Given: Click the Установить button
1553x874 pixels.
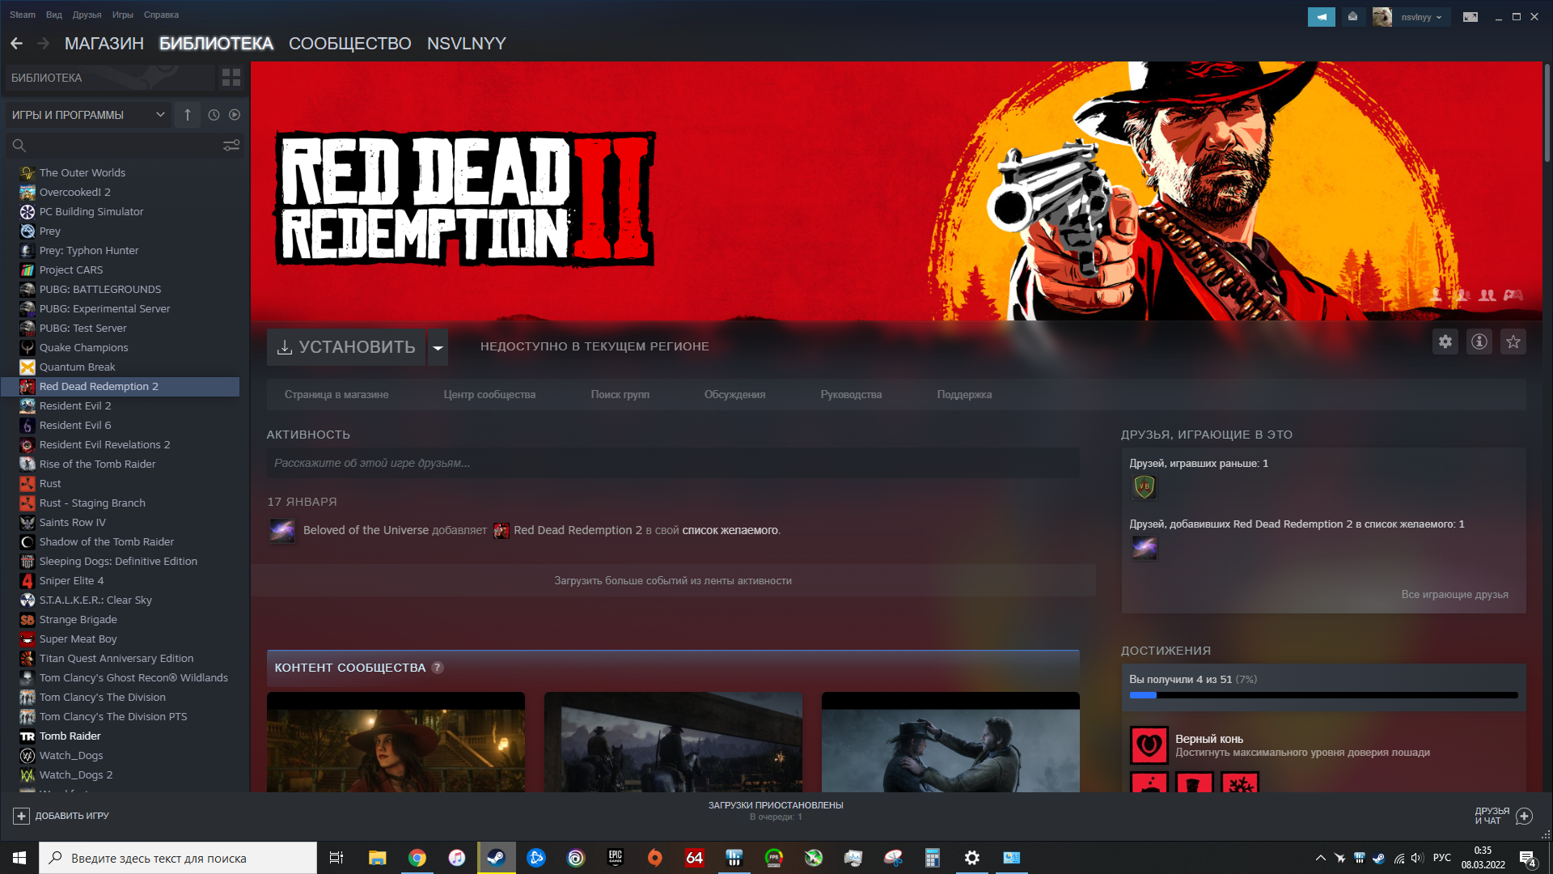Looking at the screenshot, I should click(x=346, y=347).
